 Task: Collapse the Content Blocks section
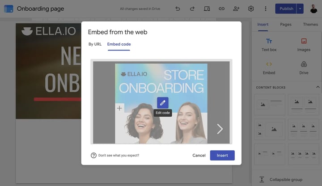[x=318, y=87]
